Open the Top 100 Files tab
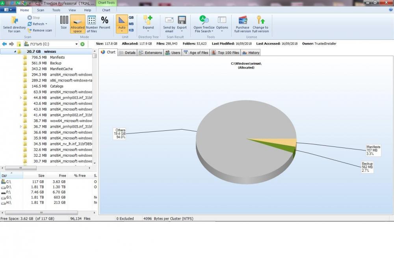The image size is (394, 258). click(x=225, y=52)
